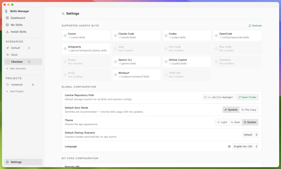This screenshot has height=169, width=281.
Task: Click the Refresh circular arrows icon
Action: click(250, 26)
